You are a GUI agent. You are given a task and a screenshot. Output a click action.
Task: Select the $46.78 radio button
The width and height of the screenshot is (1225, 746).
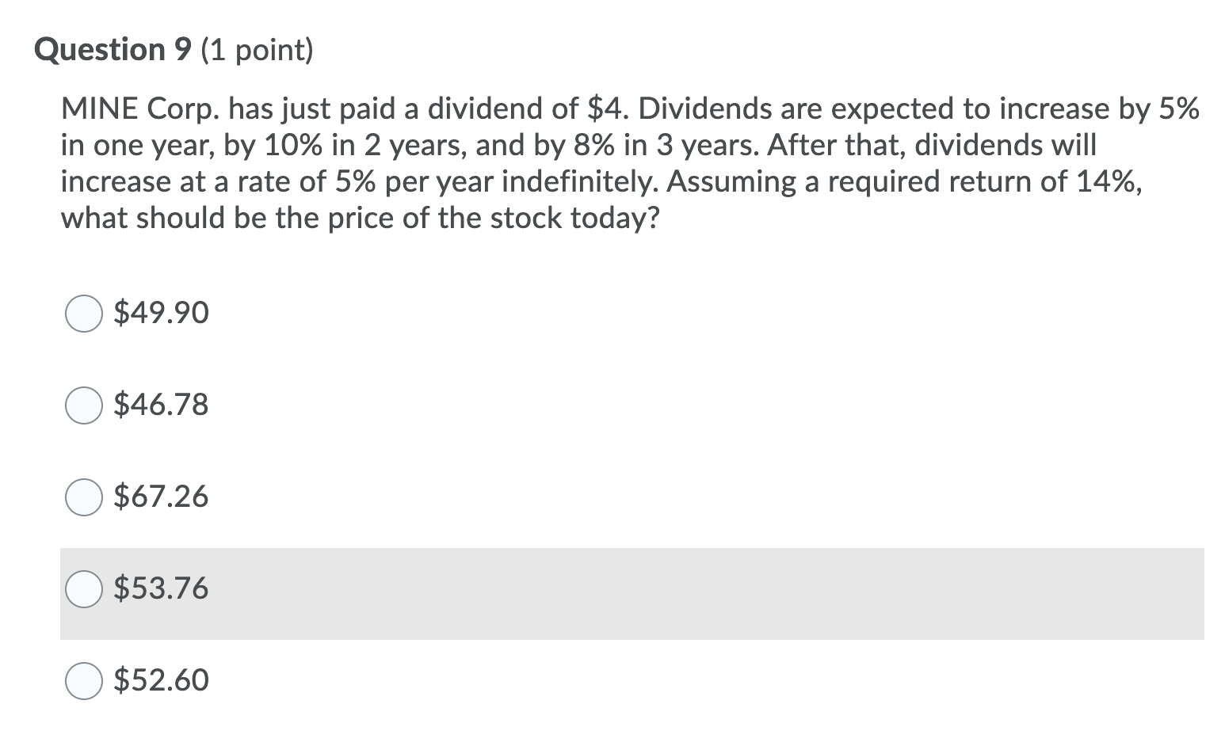(x=83, y=405)
